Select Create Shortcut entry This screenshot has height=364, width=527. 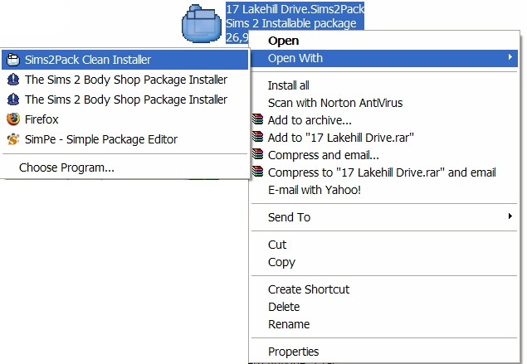(309, 289)
